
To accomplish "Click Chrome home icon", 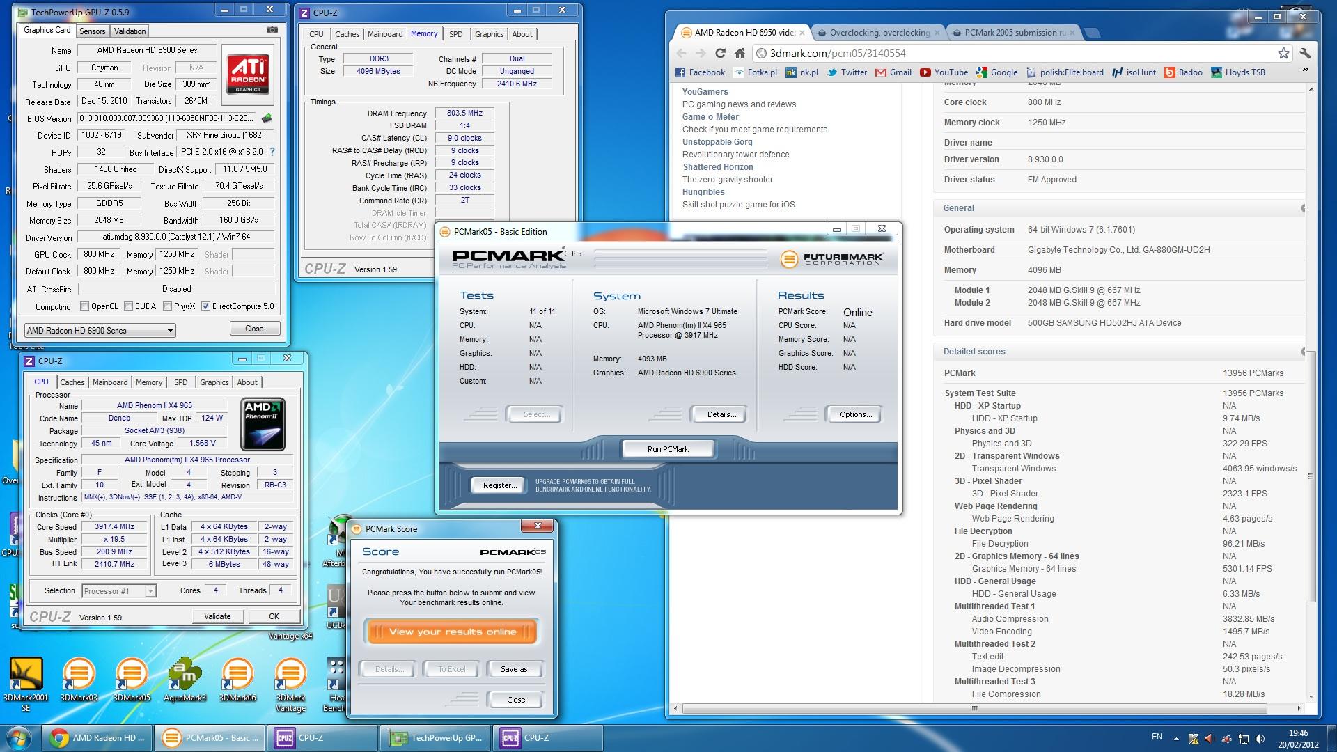I will click(740, 53).
